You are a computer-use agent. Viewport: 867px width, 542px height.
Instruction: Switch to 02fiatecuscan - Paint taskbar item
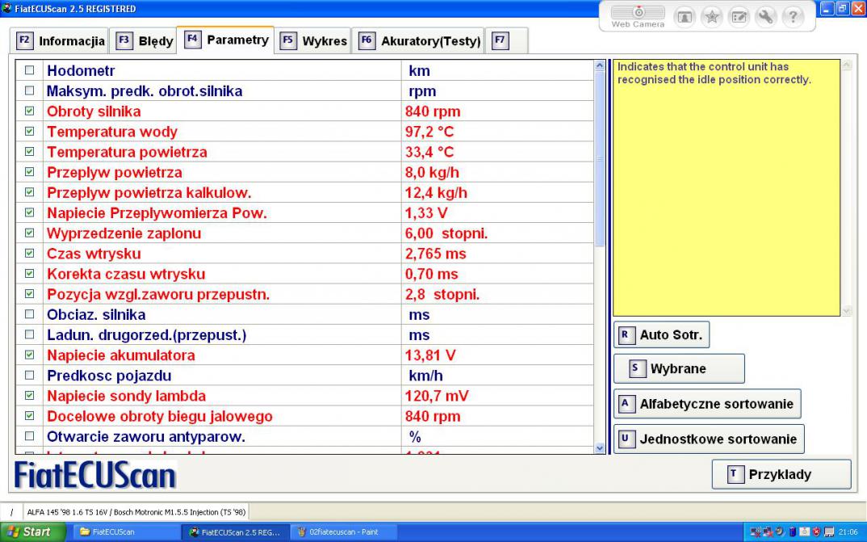pyautogui.click(x=343, y=532)
